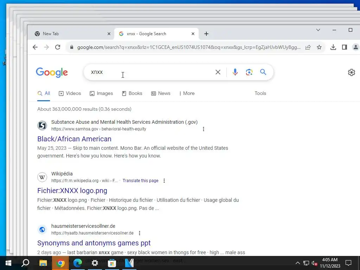Screen dimensions: 360x270
Task: Click Translate this page link
Action: click(x=141, y=181)
